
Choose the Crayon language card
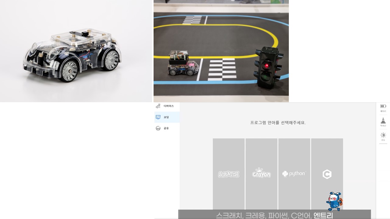coord(261,174)
